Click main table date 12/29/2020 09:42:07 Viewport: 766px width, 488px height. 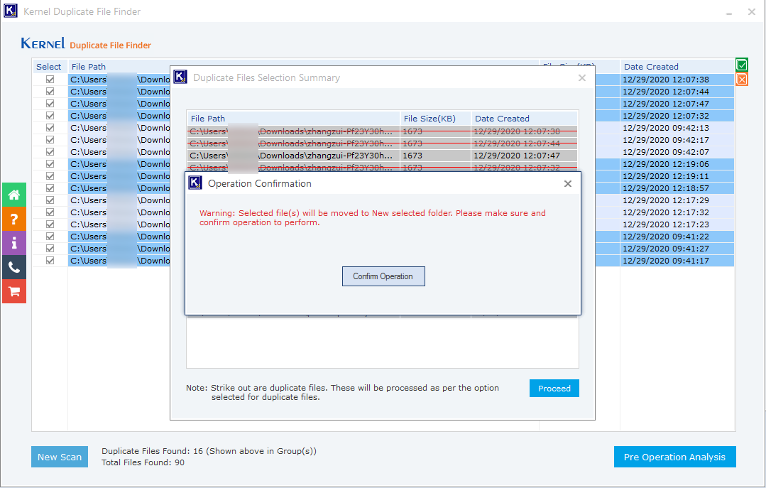pyautogui.click(x=665, y=152)
